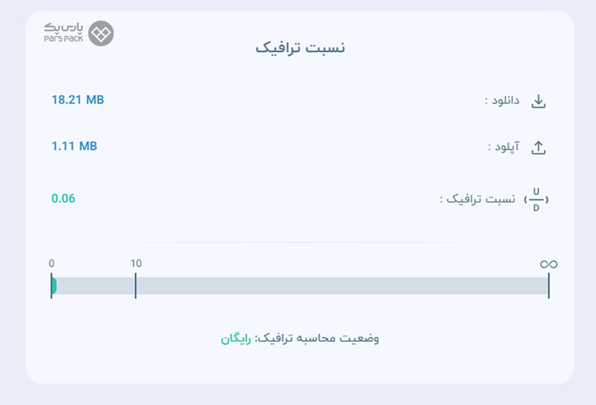Click the U/D ratio fraction icon

pos(536,199)
